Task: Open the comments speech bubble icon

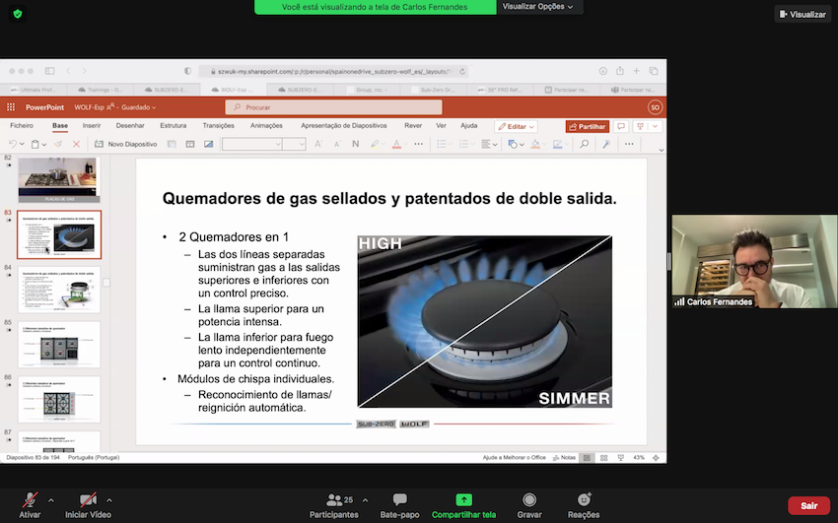Action: 620,126
